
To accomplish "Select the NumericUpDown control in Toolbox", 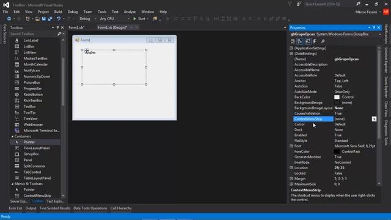I will [x=37, y=76].
